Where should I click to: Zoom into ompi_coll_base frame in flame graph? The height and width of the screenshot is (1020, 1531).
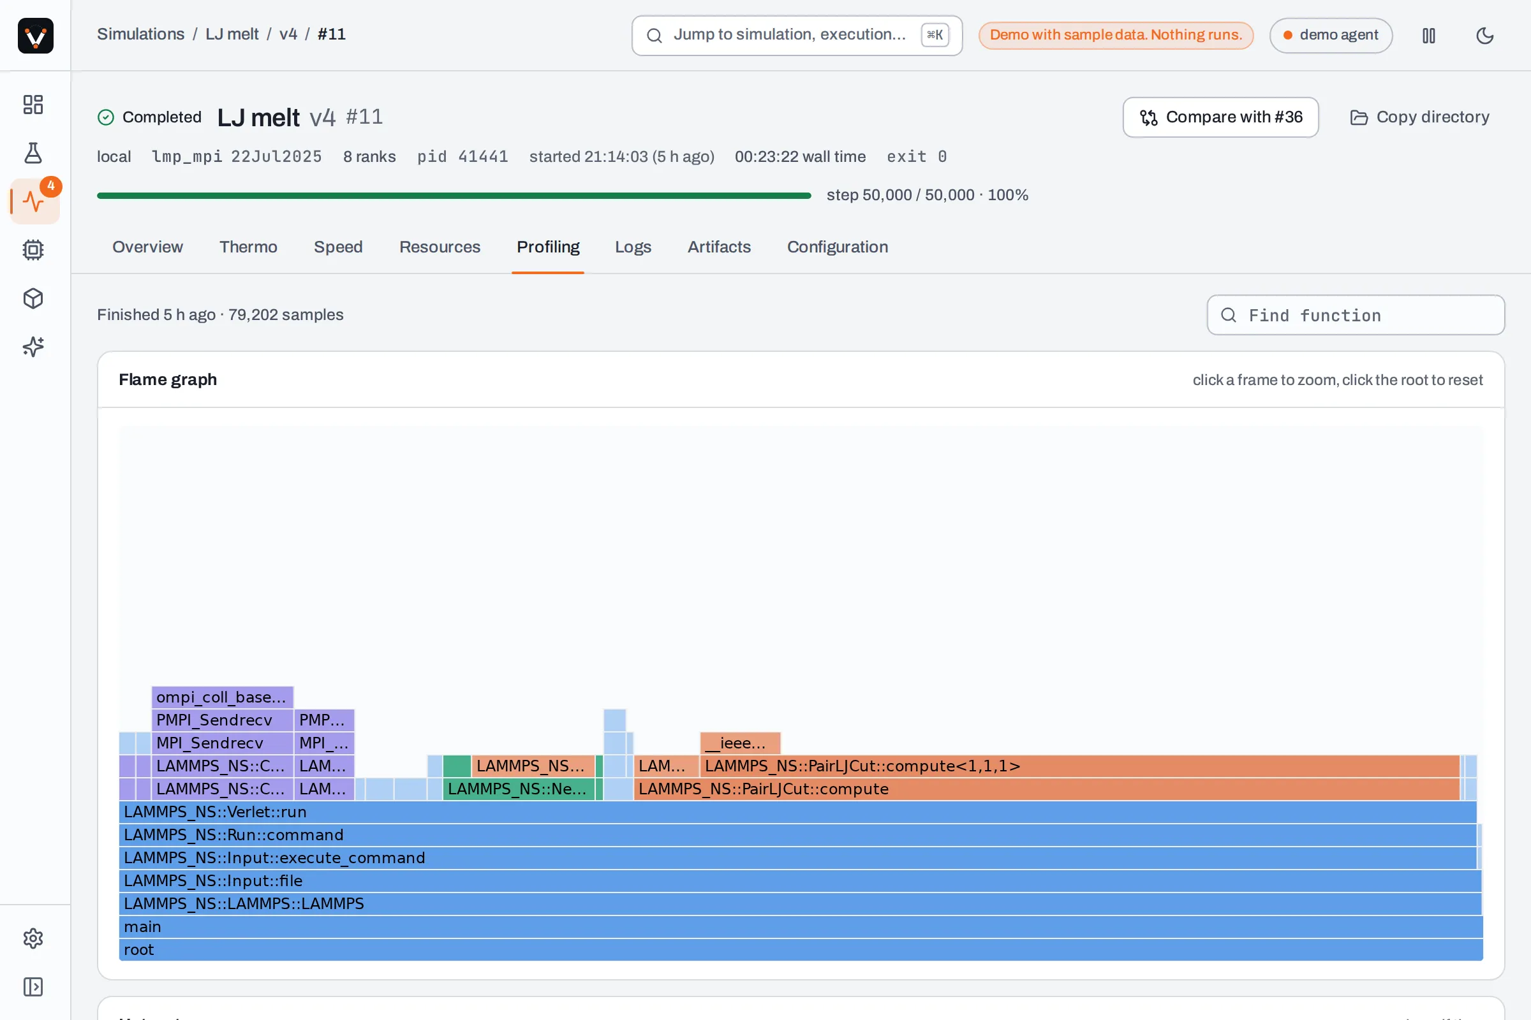(222, 697)
